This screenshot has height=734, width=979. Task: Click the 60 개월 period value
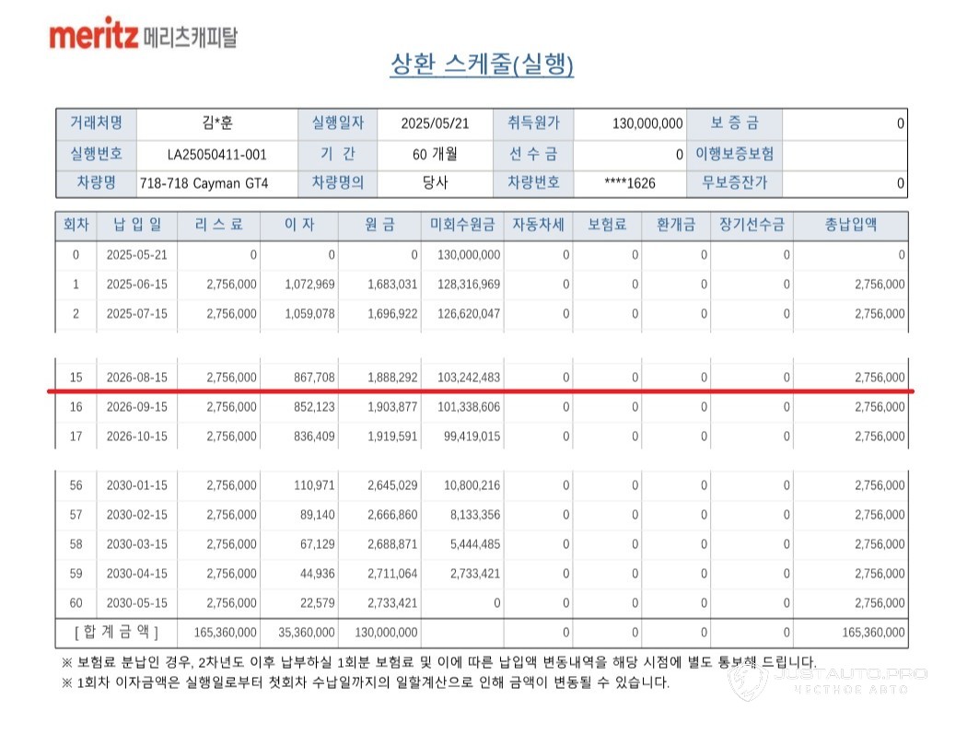point(435,154)
